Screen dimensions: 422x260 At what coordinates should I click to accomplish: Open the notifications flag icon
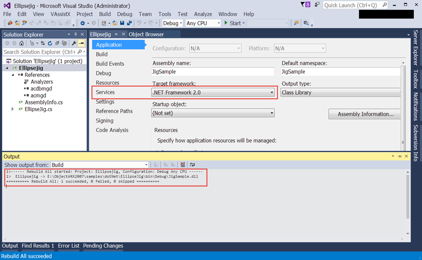[x=305, y=5]
